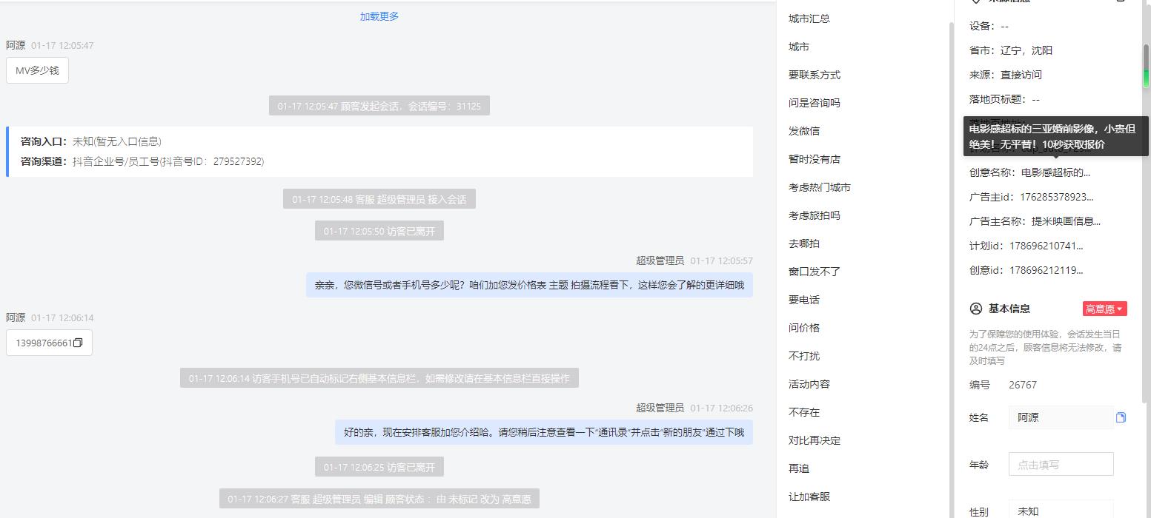Choose quick reply 活动内容
1151x518 pixels.
[809, 384]
